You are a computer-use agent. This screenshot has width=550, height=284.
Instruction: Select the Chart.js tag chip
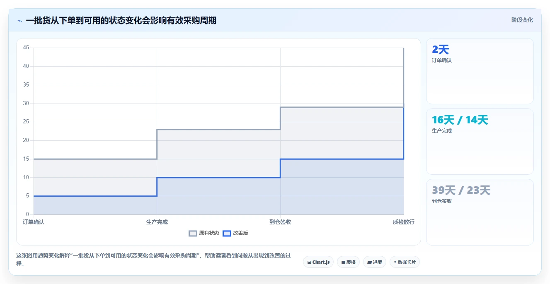tap(318, 262)
